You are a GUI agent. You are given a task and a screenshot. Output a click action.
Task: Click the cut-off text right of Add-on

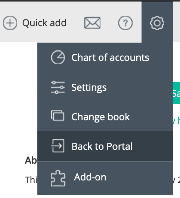tap(177, 179)
